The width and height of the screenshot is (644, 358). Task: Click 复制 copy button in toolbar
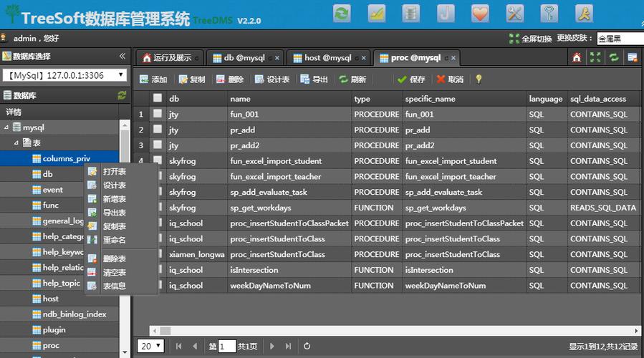(x=192, y=79)
